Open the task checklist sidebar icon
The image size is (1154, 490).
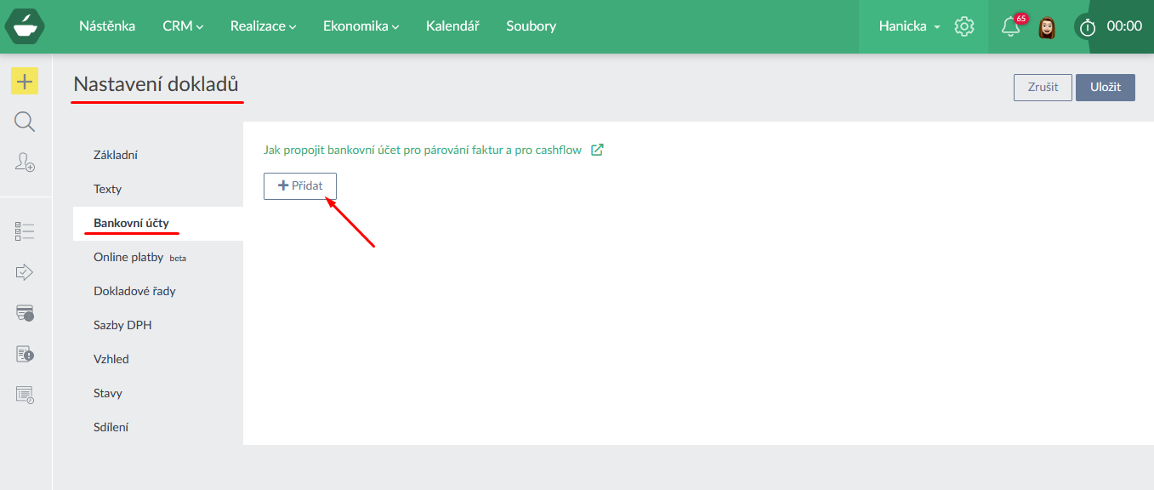(25, 231)
